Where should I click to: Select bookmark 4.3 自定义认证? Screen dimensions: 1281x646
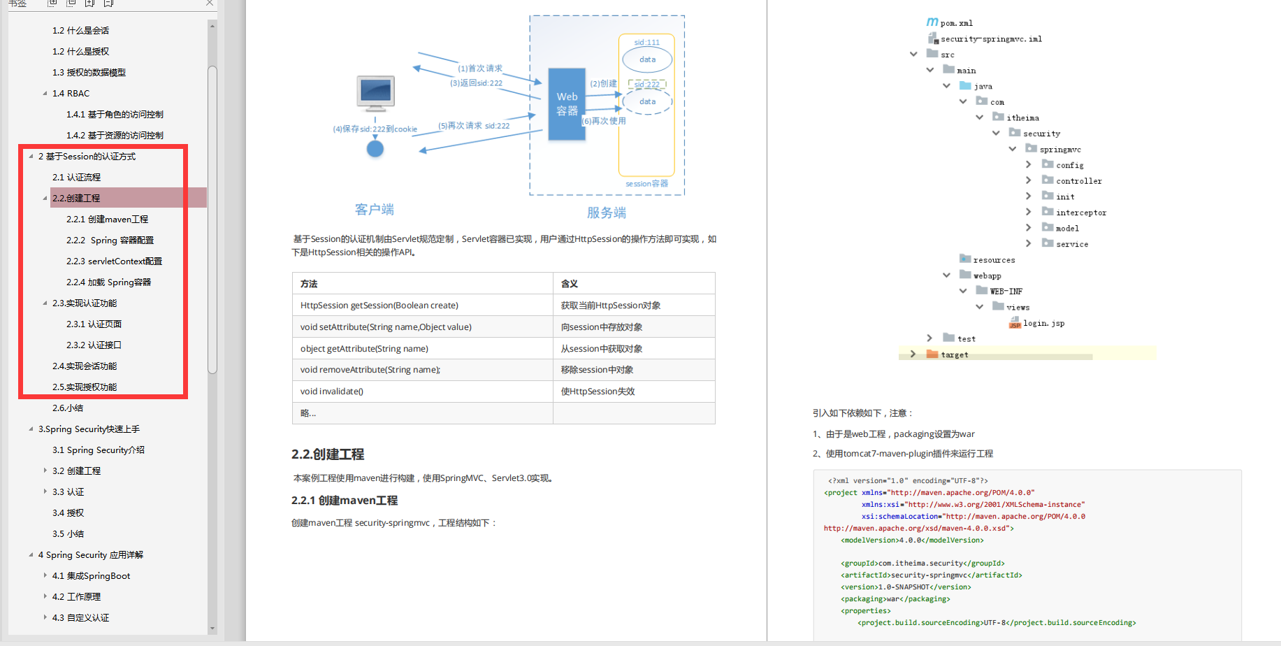point(80,618)
